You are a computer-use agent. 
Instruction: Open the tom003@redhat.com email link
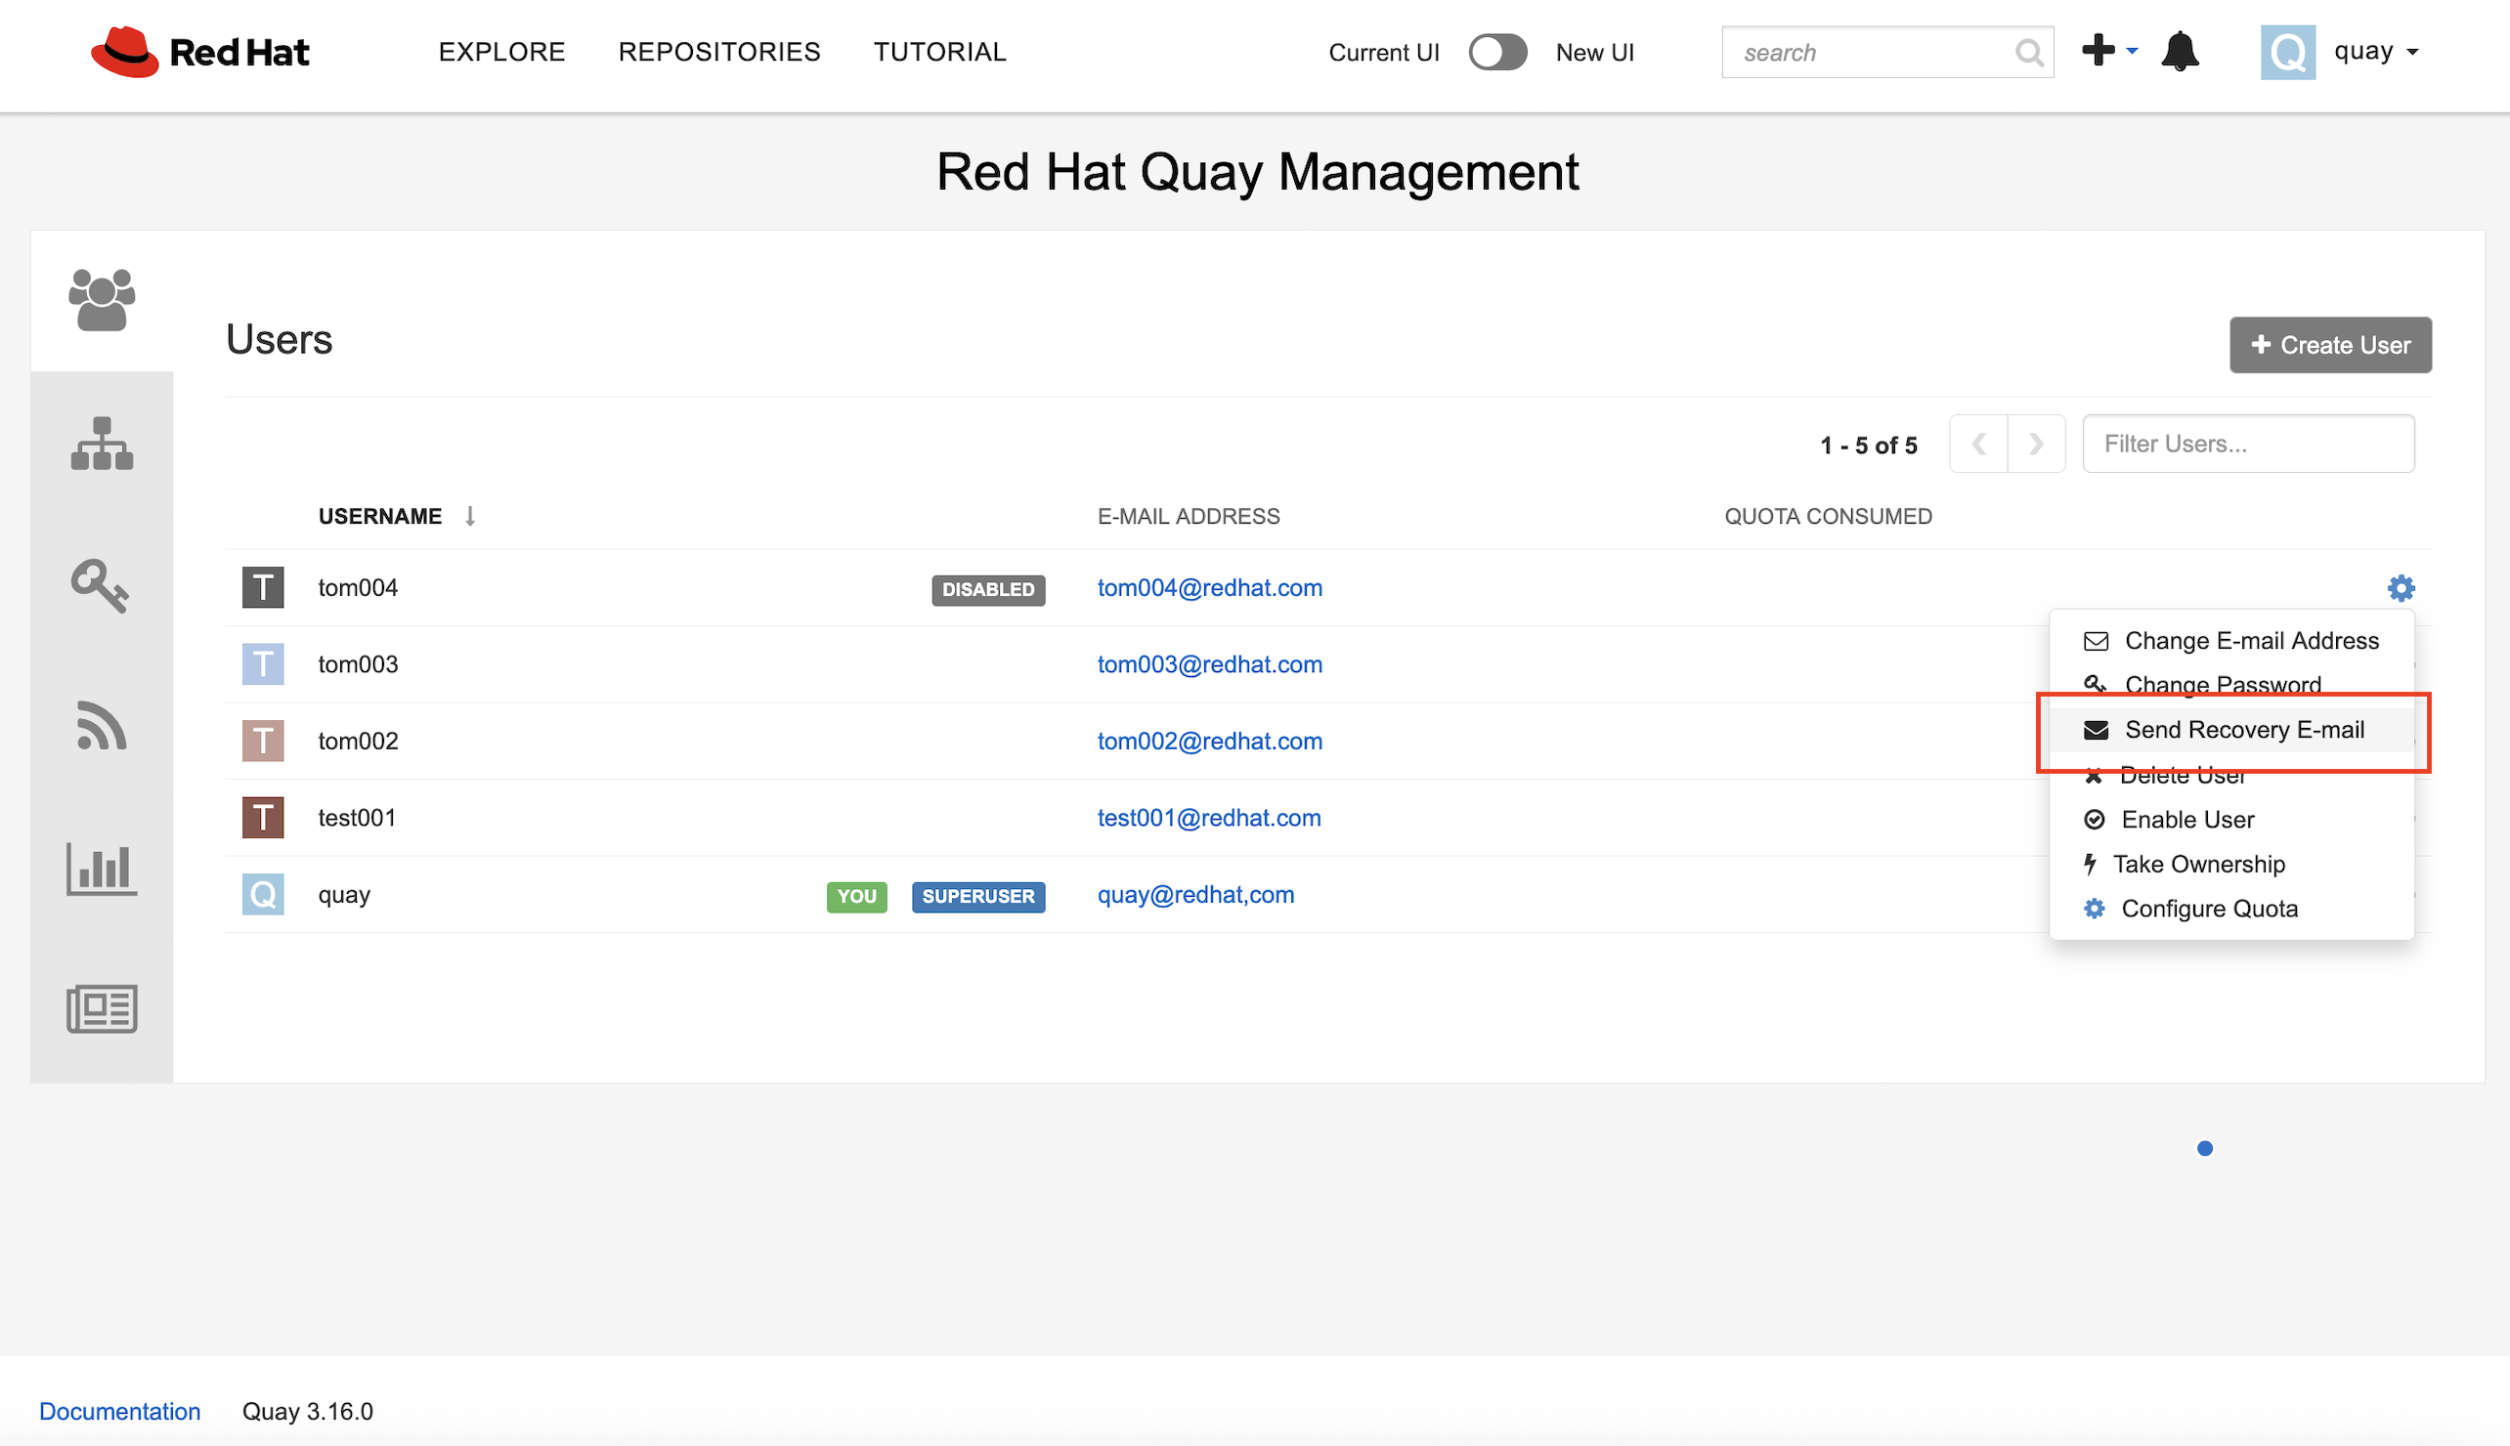coord(1209,664)
